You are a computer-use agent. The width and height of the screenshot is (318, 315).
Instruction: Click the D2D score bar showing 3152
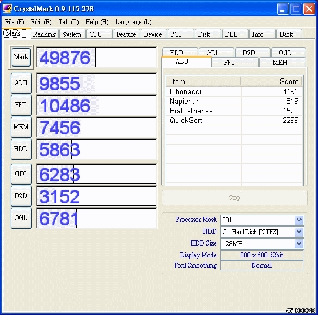pyautogui.click(x=97, y=196)
